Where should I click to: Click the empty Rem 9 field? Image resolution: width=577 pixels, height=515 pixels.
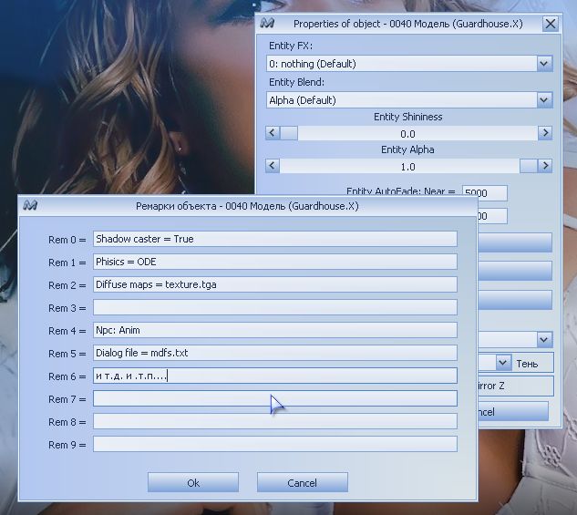(274, 444)
